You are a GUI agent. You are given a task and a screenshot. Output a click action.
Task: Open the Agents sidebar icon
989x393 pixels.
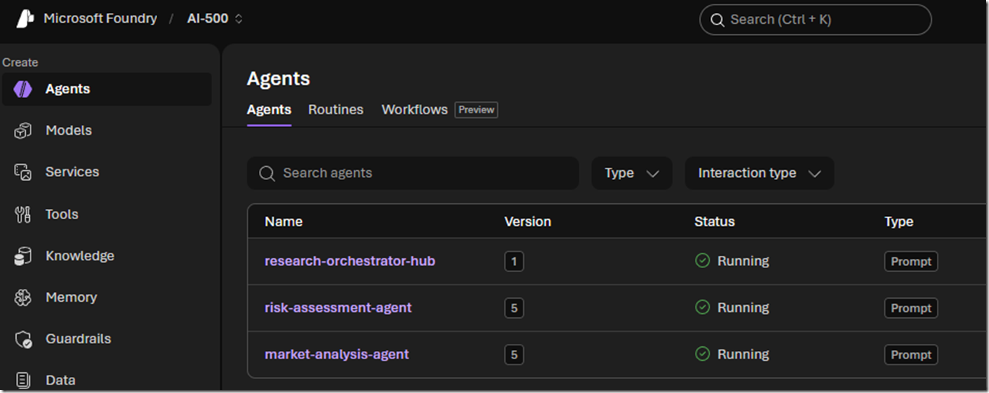(23, 89)
